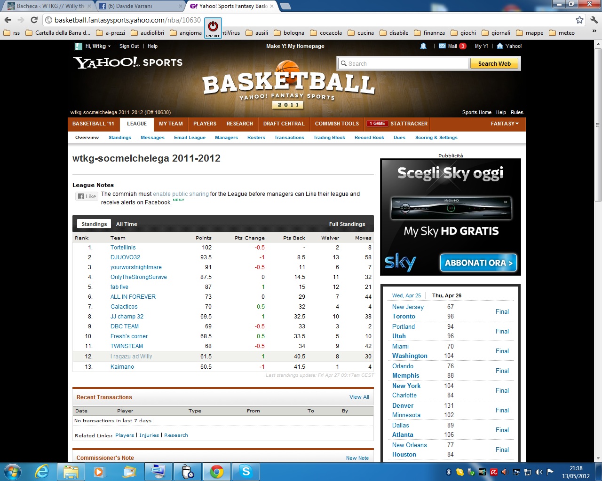
Task: Open Yahoo Mail envelope icon
Action: pos(442,46)
